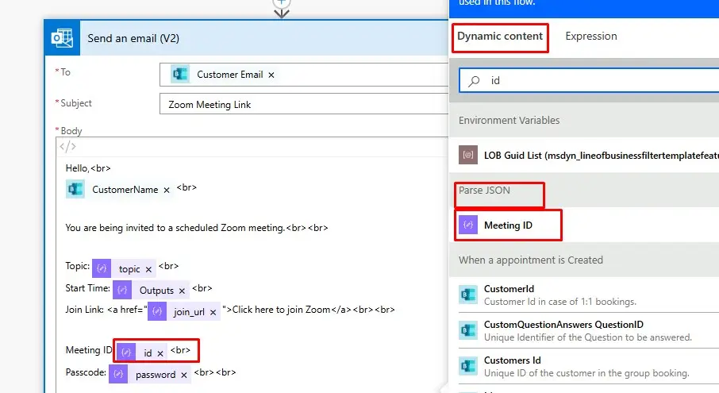Viewport: 719px width, 393px height.
Task: Switch to the Dynamic content tab
Action: point(500,37)
